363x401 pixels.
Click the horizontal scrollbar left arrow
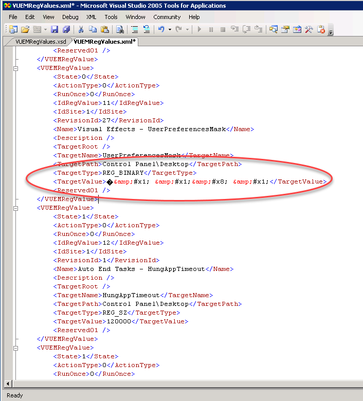[8, 384]
